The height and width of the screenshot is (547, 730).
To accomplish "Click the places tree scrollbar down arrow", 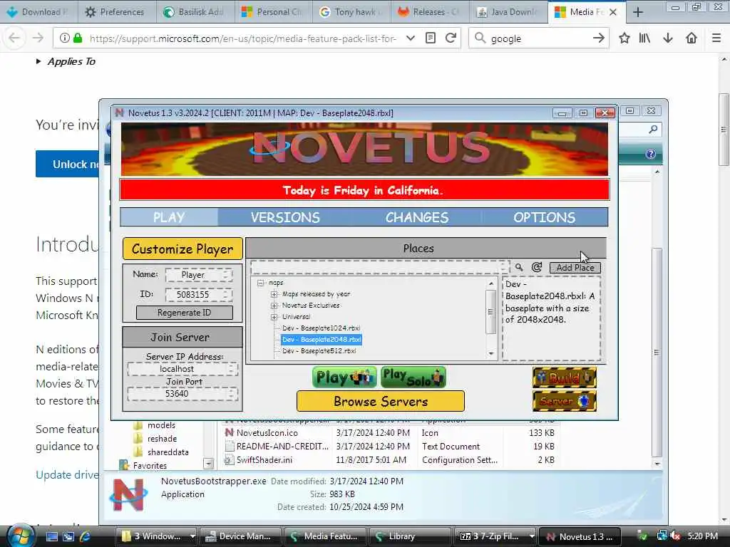I will click(491, 354).
